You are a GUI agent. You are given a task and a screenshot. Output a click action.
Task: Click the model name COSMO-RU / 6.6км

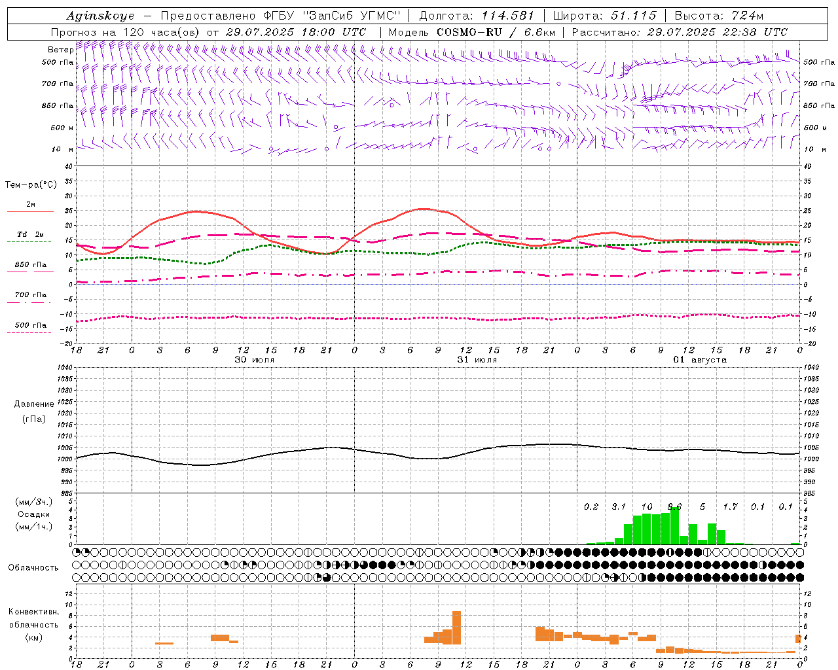[x=496, y=32]
